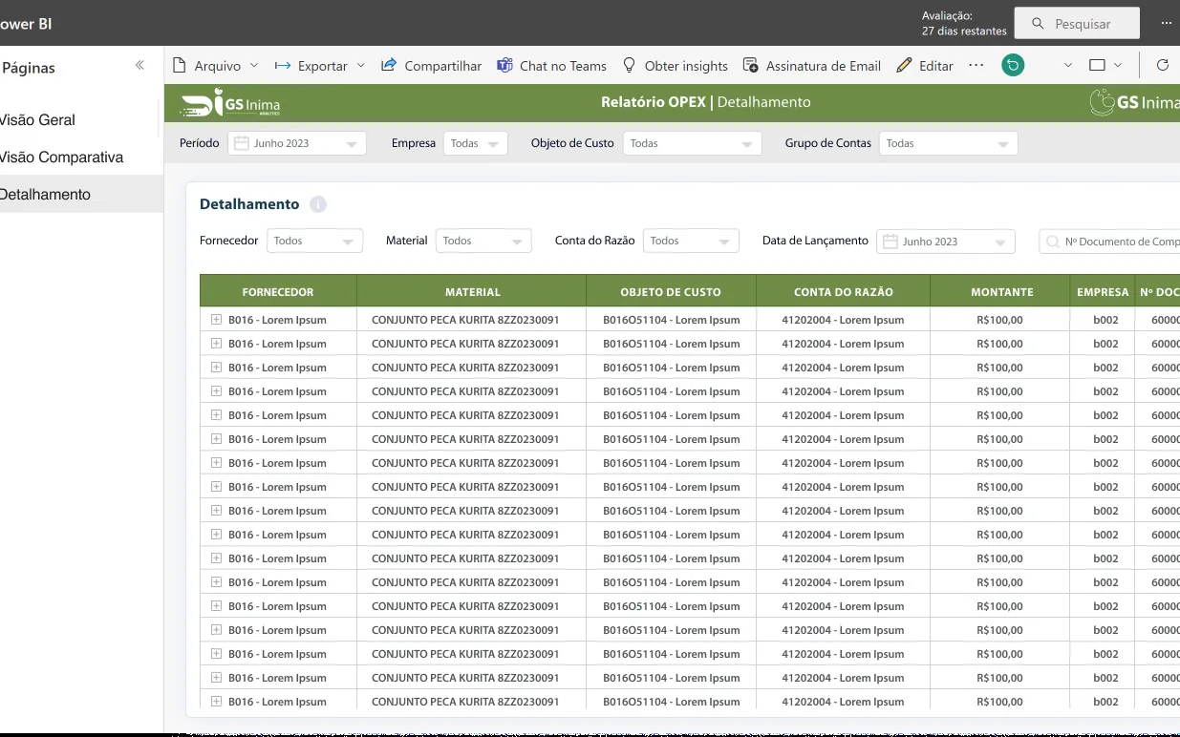Open the Fornecedor Todos dropdown
The image size is (1180, 737).
coord(314,241)
